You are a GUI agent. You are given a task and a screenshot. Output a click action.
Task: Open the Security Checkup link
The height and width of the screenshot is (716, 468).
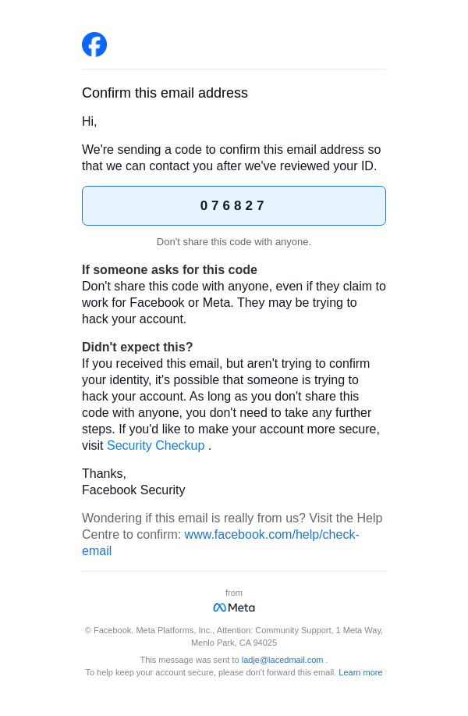(x=155, y=445)
